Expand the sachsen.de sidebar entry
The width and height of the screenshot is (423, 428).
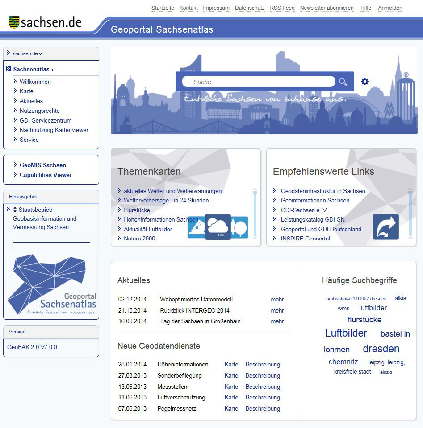click(x=25, y=53)
